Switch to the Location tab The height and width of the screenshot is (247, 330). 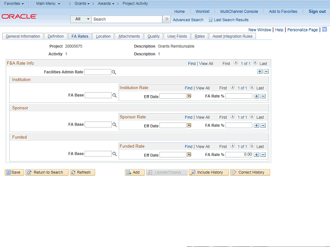click(103, 37)
